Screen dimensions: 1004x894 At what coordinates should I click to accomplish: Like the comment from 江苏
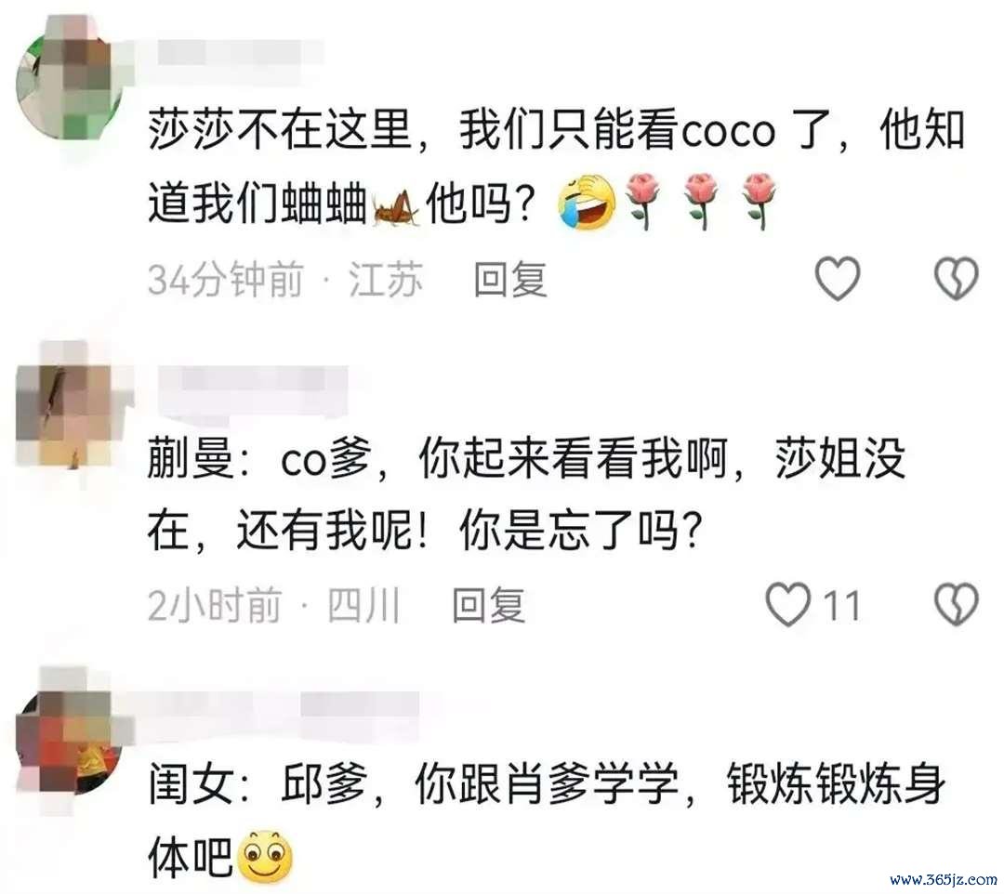click(837, 279)
